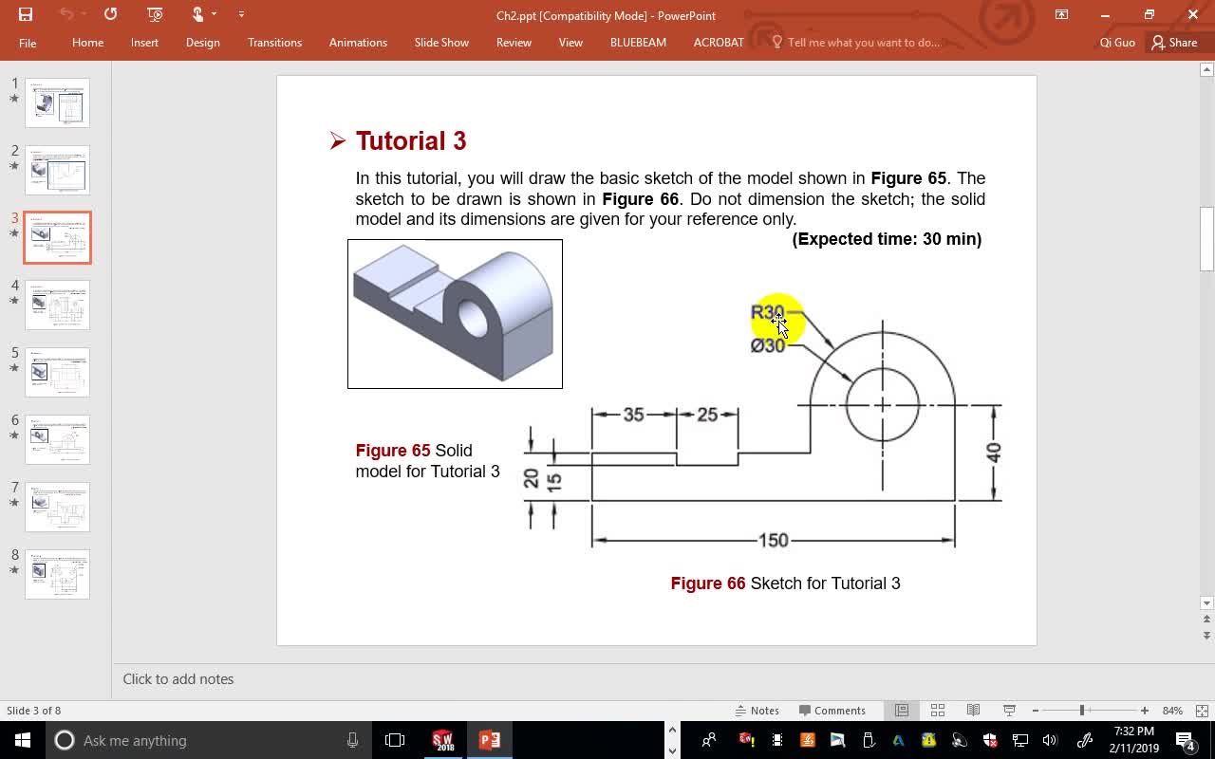This screenshot has height=759, width=1215.
Task: Click the zoom out minus button
Action: (x=1035, y=711)
